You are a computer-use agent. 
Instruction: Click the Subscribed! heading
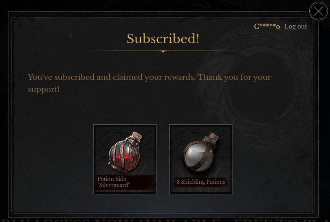click(163, 39)
